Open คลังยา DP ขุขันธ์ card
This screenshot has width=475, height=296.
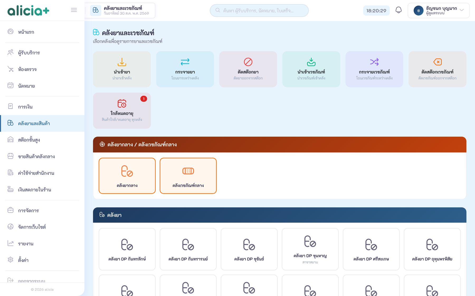249,249
